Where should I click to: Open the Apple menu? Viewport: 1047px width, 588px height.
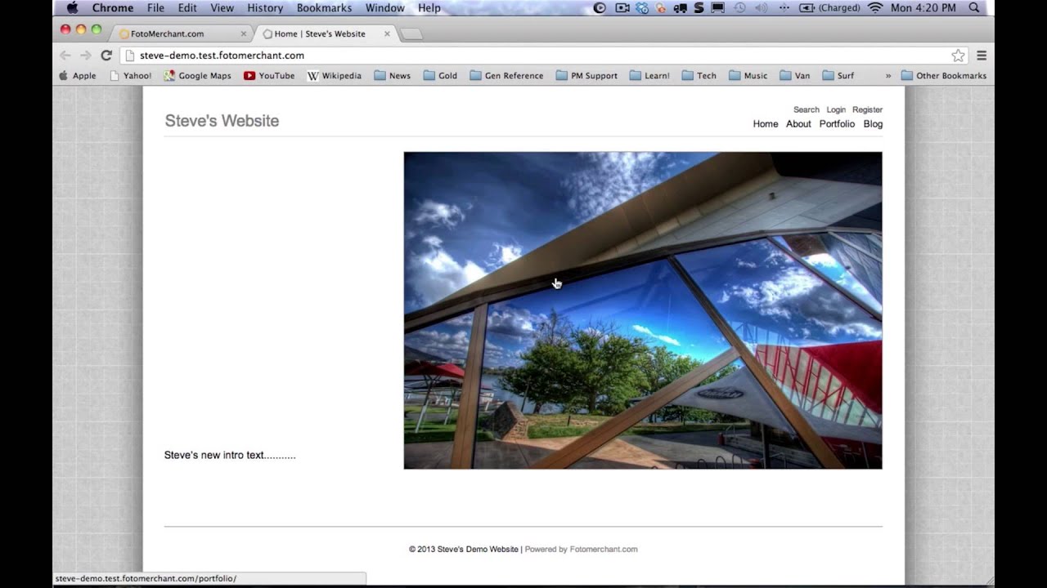point(72,7)
